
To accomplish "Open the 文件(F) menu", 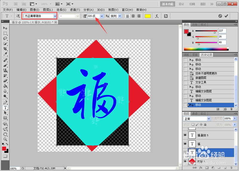I will 8,10.
